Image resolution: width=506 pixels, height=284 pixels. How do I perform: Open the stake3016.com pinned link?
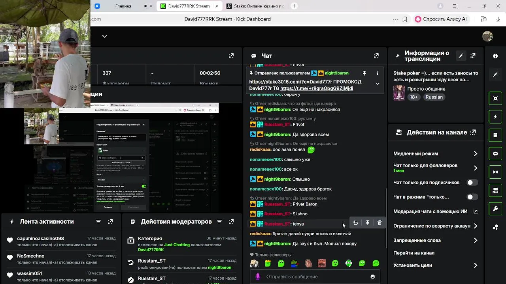pos(291,82)
